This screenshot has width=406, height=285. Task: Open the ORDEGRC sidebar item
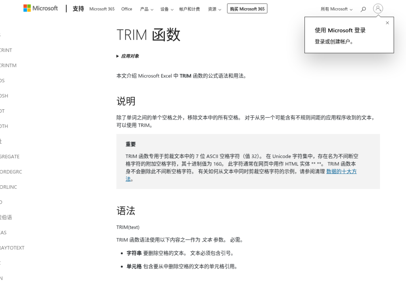pos(11,172)
